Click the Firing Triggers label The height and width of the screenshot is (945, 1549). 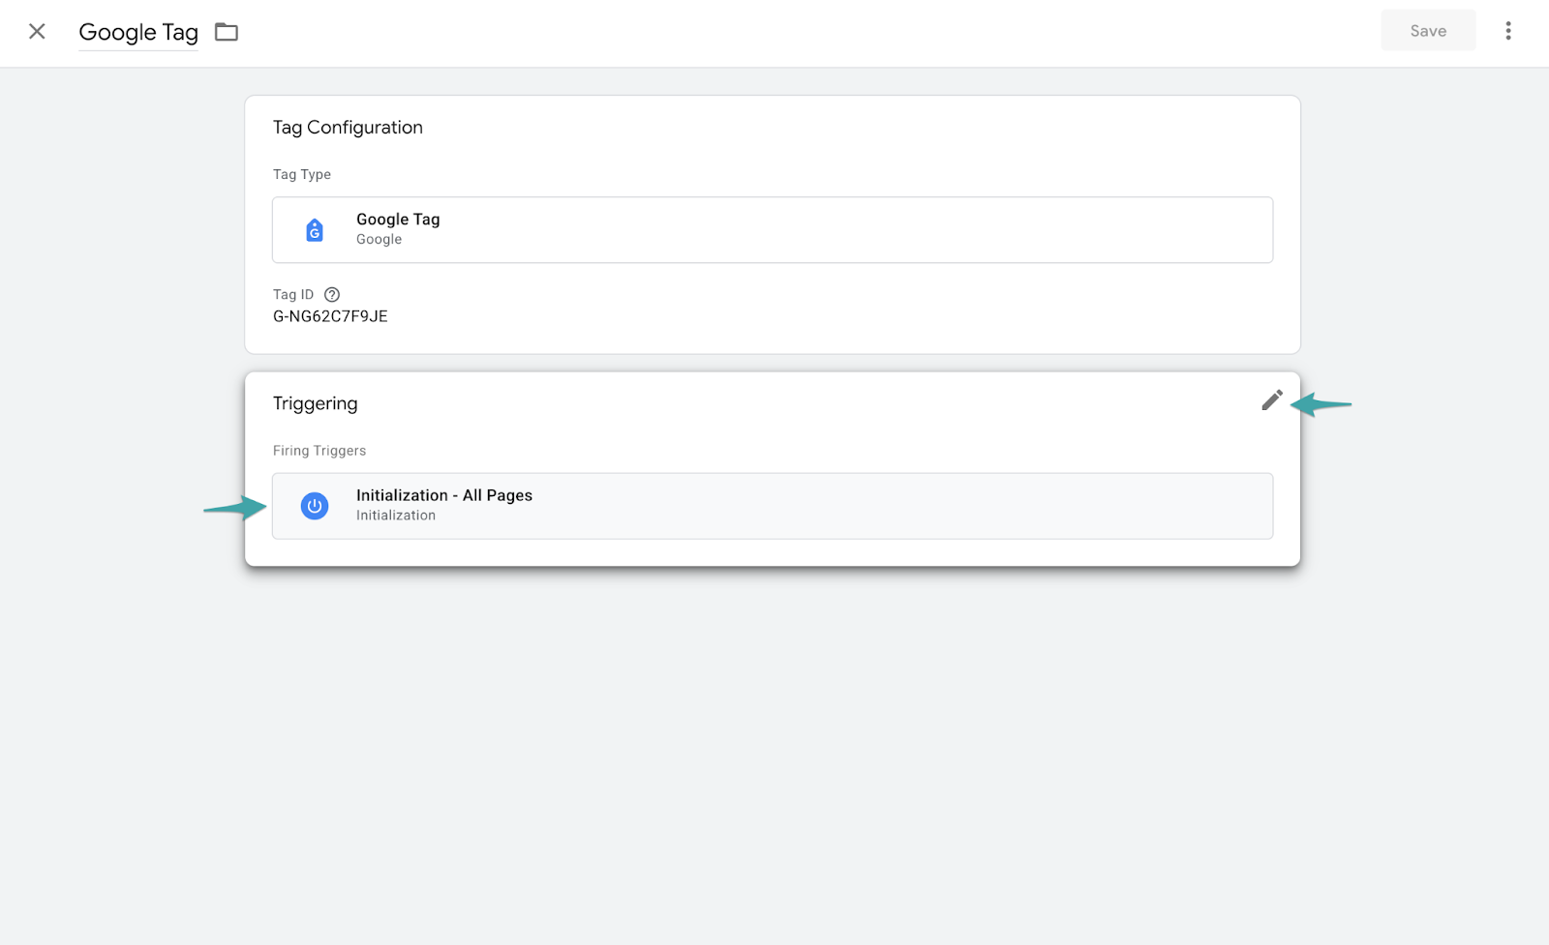coord(319,451)
